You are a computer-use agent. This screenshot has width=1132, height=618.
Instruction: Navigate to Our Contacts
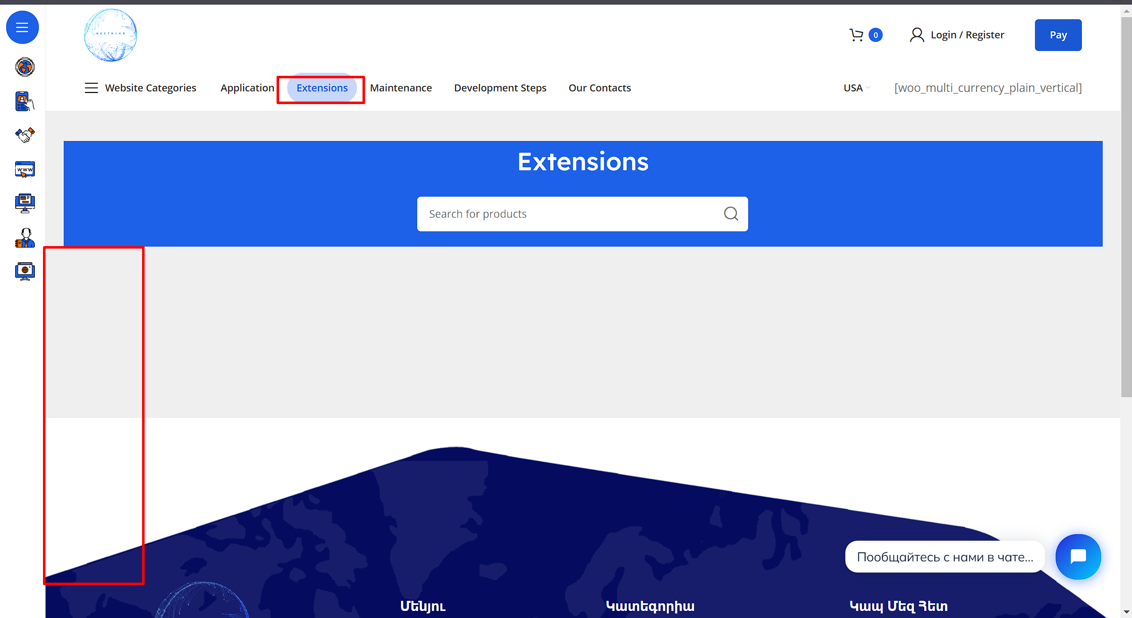(x=600, y=88)
